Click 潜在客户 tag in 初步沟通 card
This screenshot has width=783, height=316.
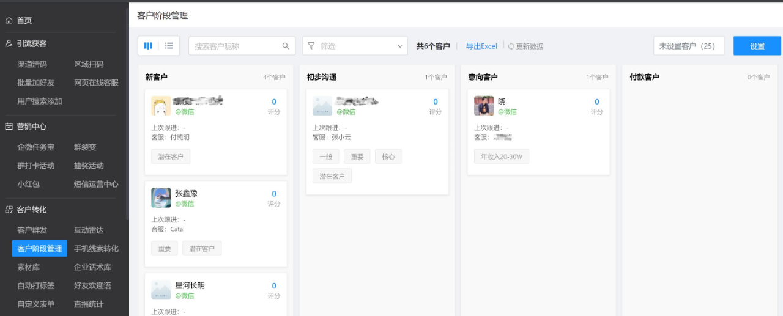coord(332,176)
